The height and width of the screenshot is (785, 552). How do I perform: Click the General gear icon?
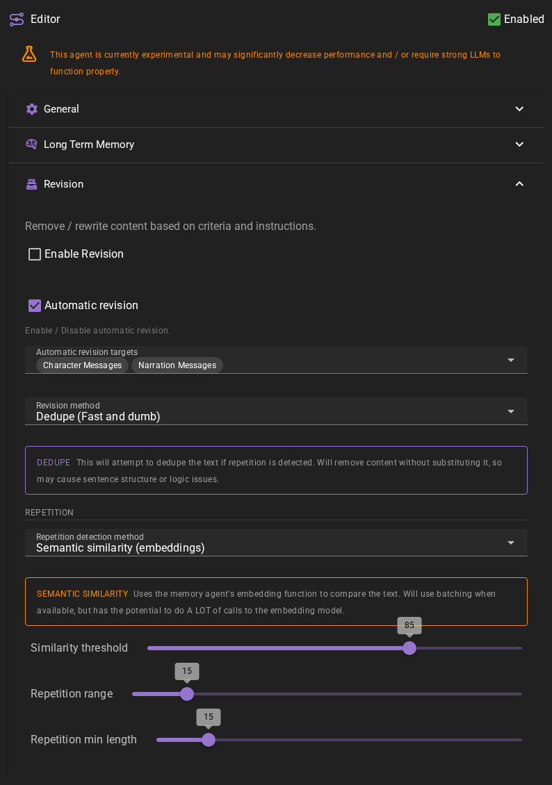(x=32, y=109)
